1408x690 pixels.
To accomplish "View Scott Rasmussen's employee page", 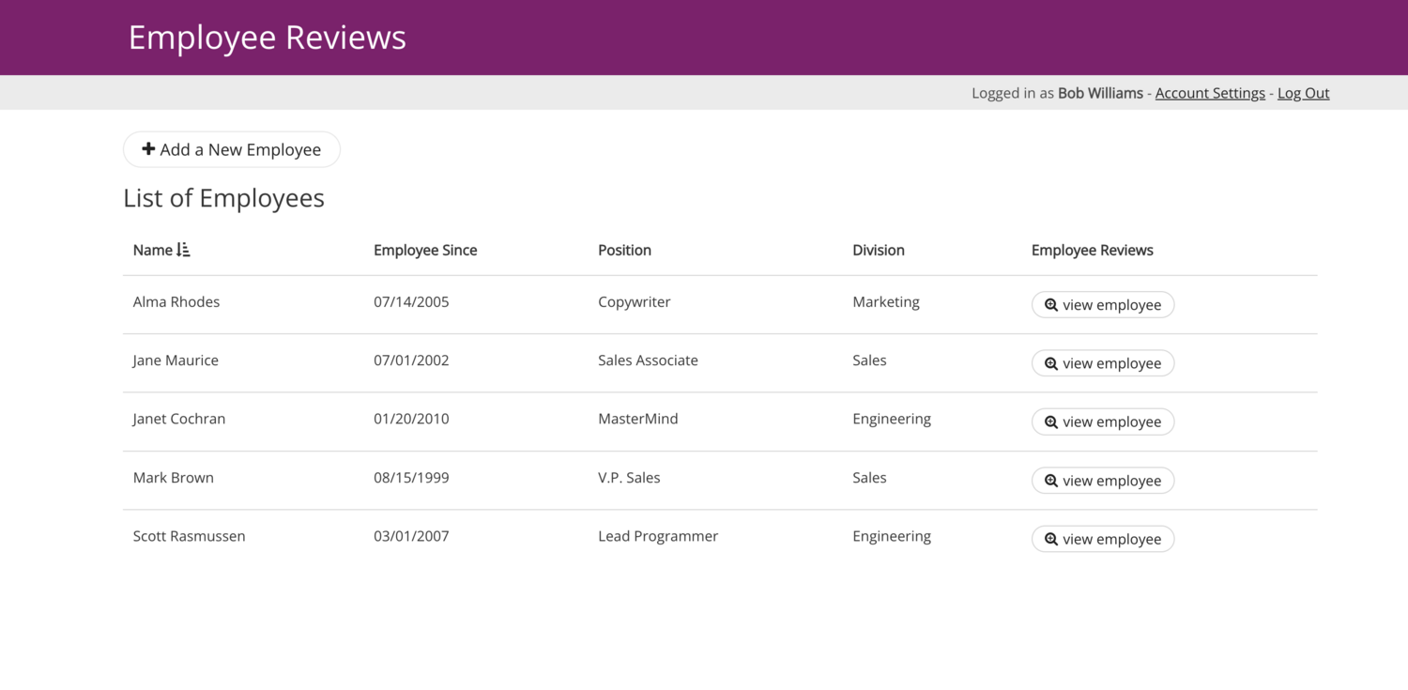I will point(1103,539).
